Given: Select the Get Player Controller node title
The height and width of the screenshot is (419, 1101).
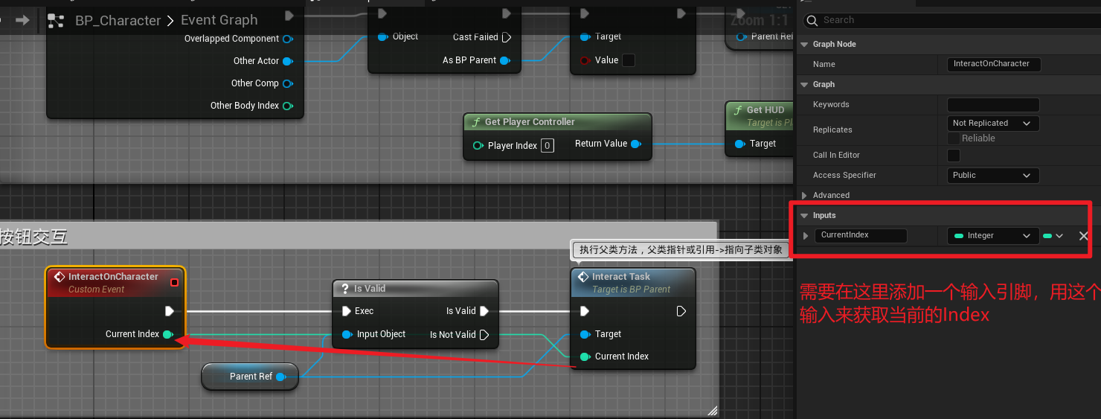Looking at the screenshot, I should pos(530,122).
